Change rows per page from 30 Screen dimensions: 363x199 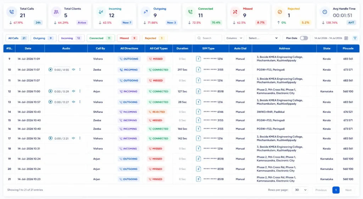(300, 190)
